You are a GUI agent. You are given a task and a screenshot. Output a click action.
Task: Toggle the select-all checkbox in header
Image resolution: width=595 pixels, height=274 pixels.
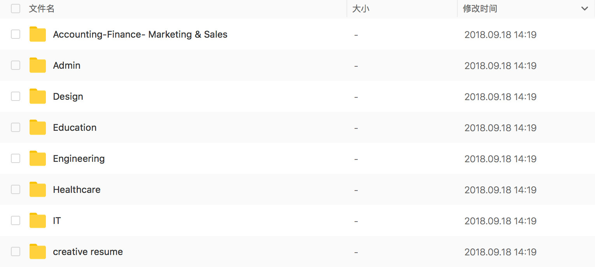click(16, 9)
